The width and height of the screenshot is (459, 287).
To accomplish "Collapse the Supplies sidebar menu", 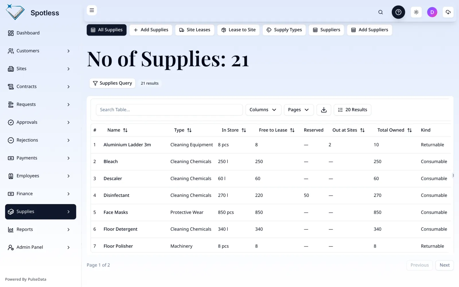I will [40, 212].
